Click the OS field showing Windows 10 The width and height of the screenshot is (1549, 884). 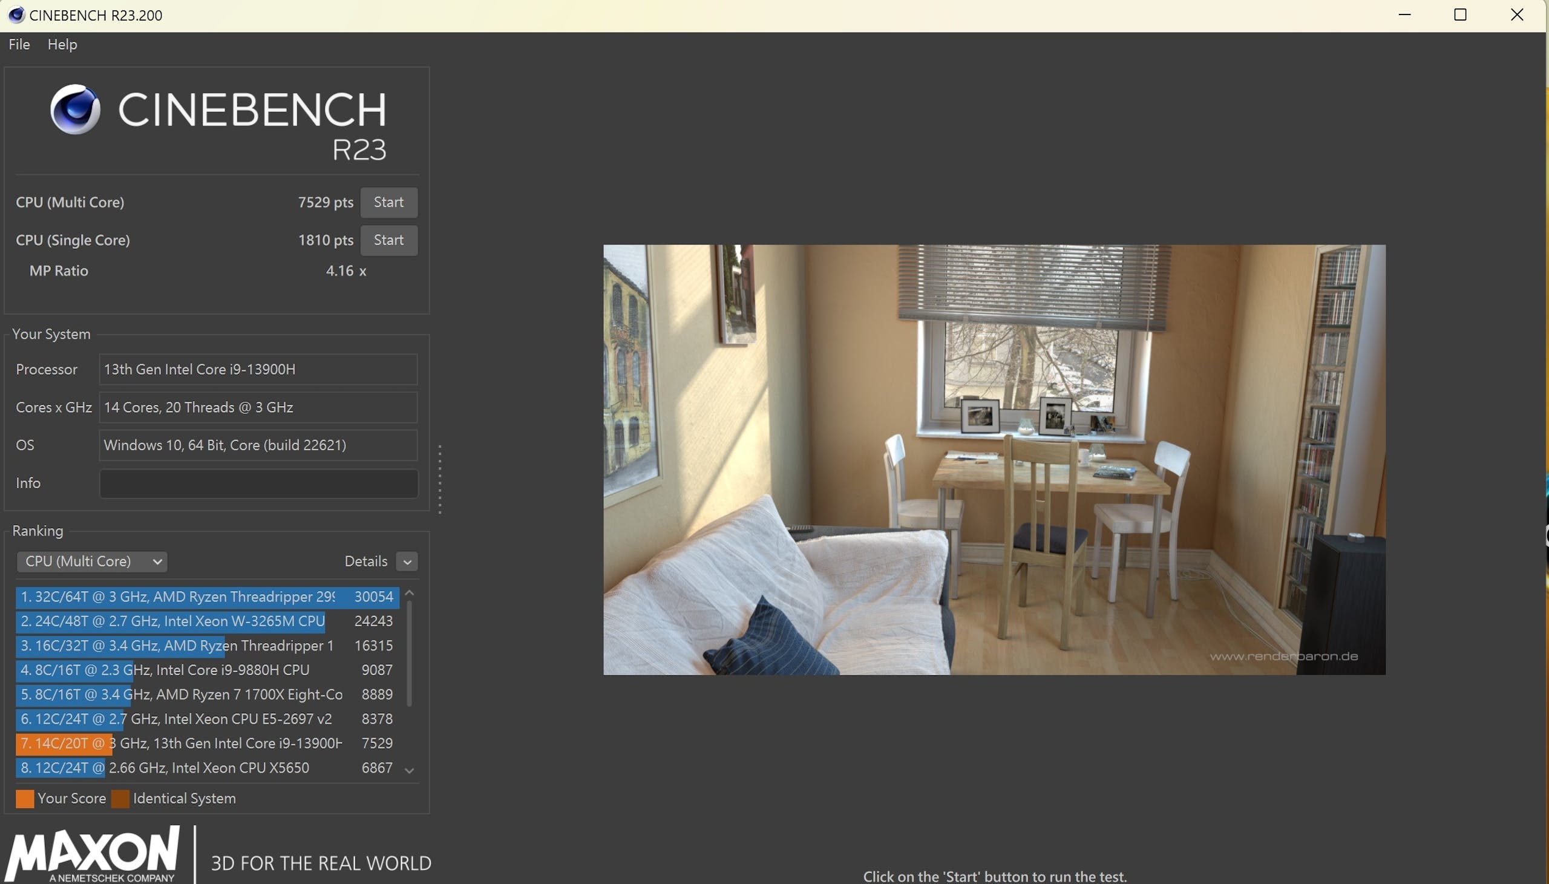pos(258,445)
